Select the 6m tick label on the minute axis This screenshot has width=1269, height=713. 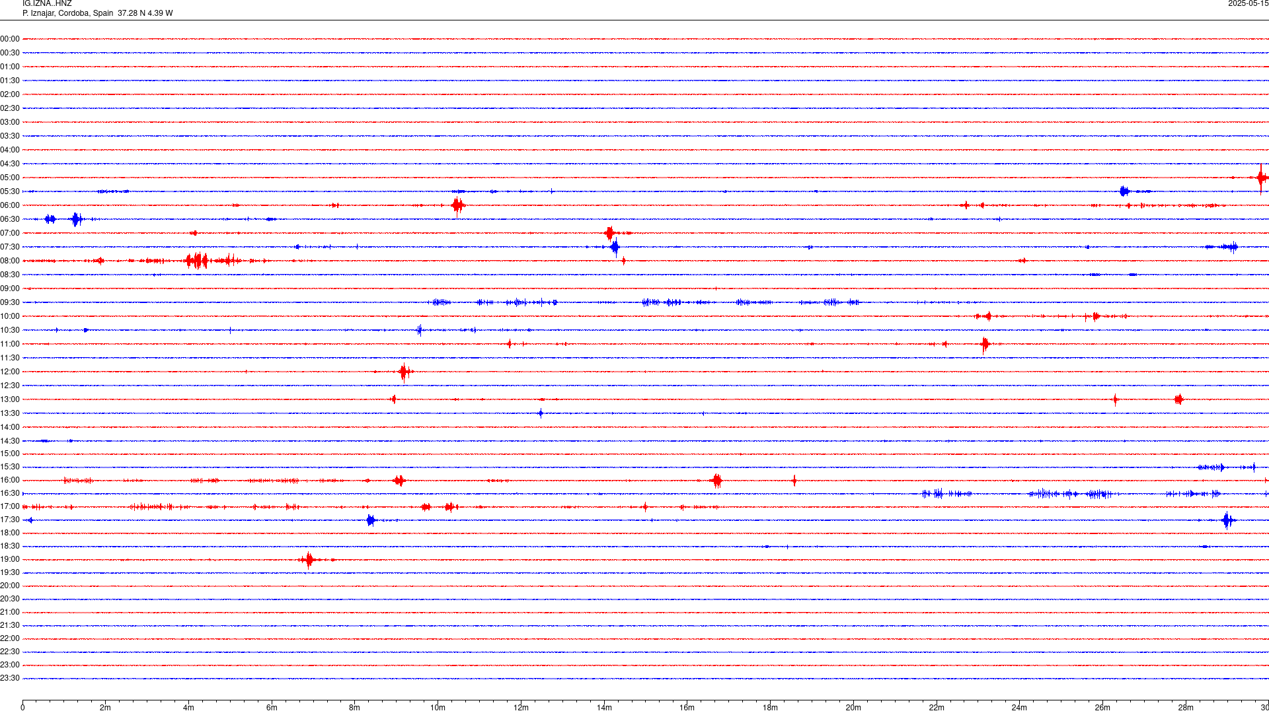pyautogui.click(x=272, y=708)
